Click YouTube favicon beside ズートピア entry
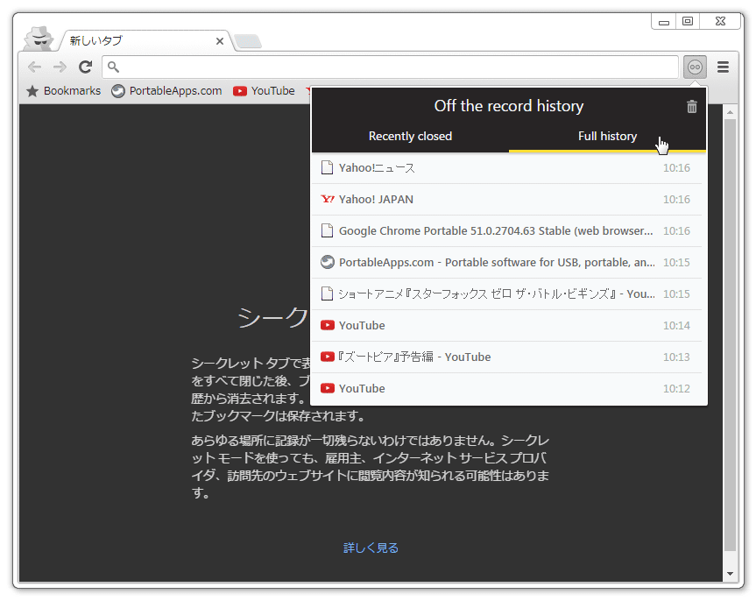This screenshot has width=756, height=601. click(x=328, y=357)
